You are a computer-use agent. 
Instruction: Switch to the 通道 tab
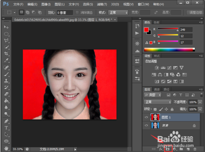[157, 89]
